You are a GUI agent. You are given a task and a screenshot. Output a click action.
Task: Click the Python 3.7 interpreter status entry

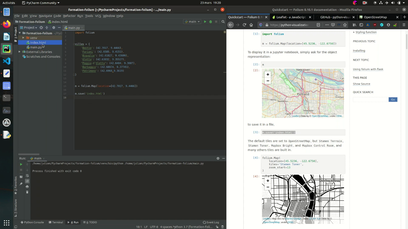tap(193, 227)
